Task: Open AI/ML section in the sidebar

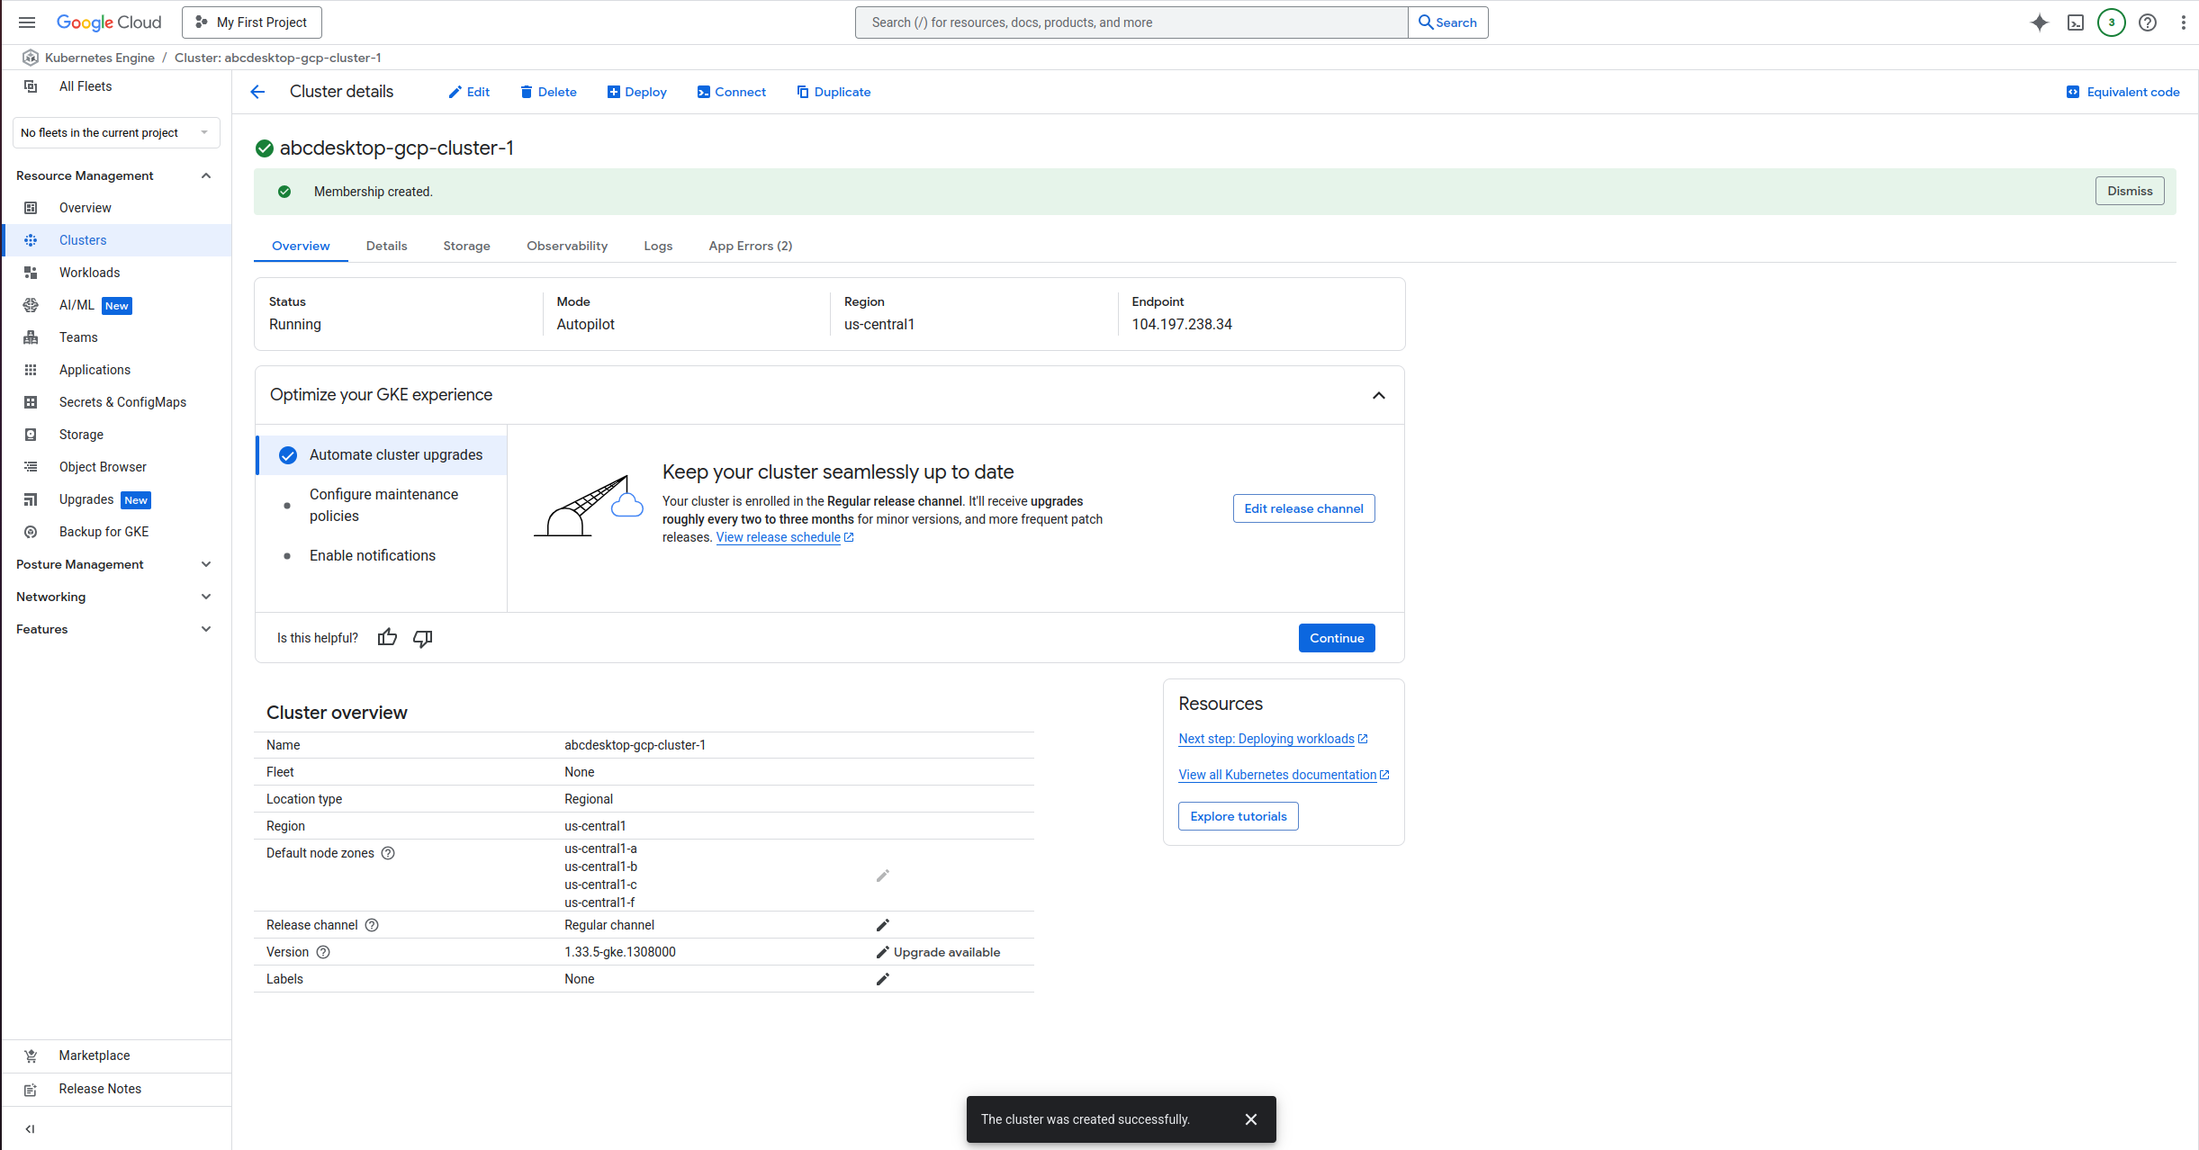Action: pos(117,305)
